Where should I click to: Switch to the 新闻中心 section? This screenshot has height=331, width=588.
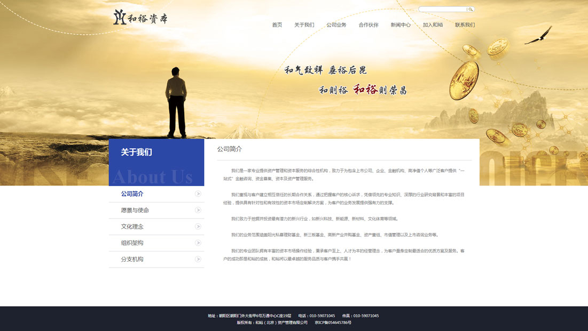point(401,25)
